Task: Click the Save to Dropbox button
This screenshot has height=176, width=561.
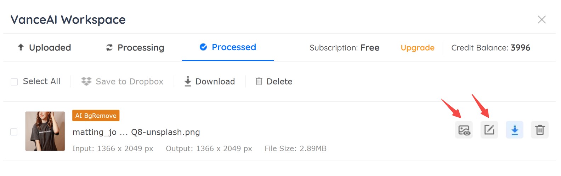Action: [x=122, y=81]
